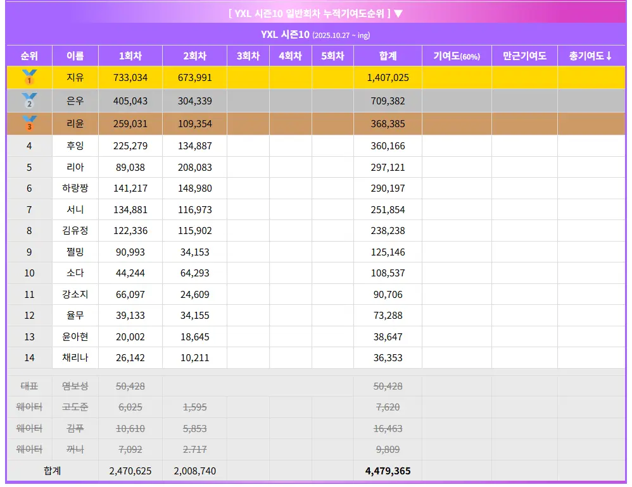Sort by 총기여도 column header
This screenshot has width=632, height=487.
[590, 56]
